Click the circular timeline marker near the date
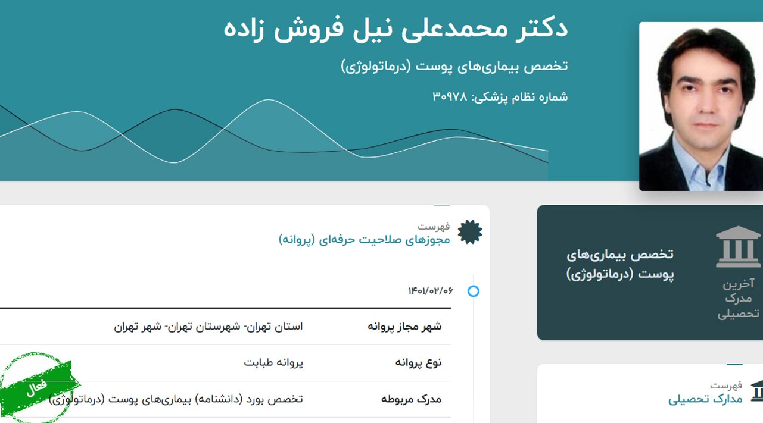Viewport: 763px width, 423px height. pyautogui.click(x=474, y=292)
